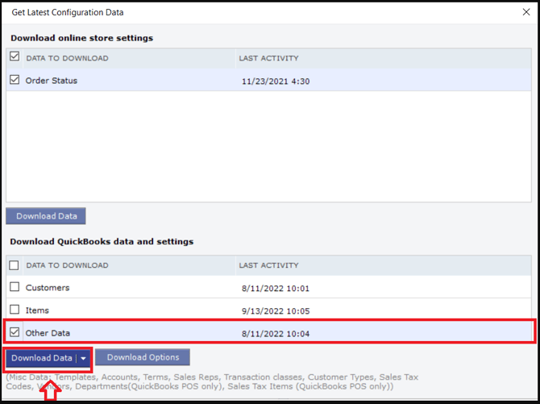Uncheck the Other Data checkbox
Image resolution: width=540 pixels, height=404 pixels.
pyautogui.click(x=15, y=332)
